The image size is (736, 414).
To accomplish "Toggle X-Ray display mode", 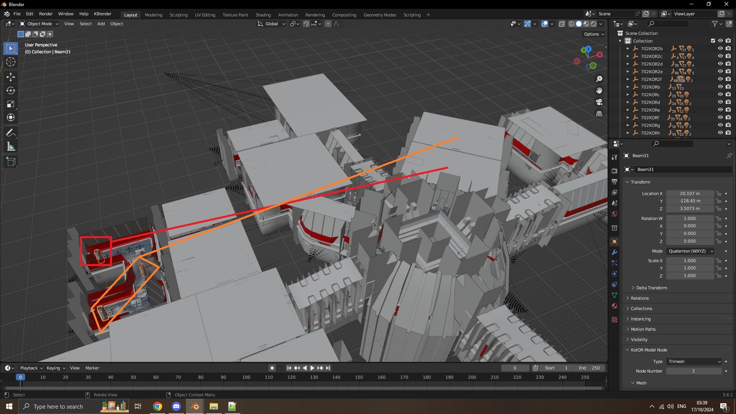I will tap(562, 24).
